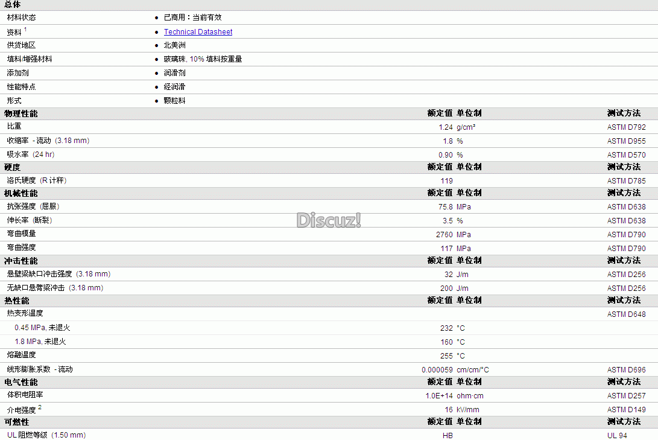658x440 pixels.
Task: Click ASTM D257 test method
Action: click(x=627, y=396)
